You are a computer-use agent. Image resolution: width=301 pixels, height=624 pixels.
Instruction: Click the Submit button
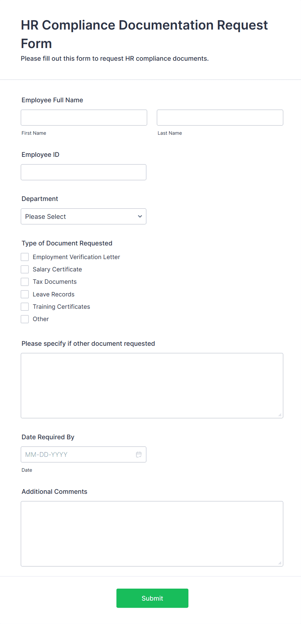(152, 598)
